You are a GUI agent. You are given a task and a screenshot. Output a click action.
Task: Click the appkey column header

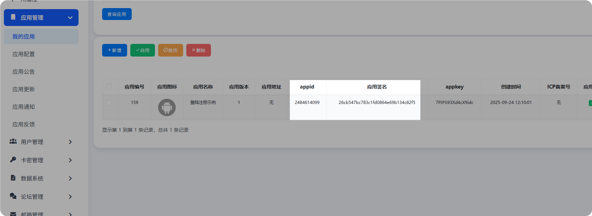pos(455,87)
